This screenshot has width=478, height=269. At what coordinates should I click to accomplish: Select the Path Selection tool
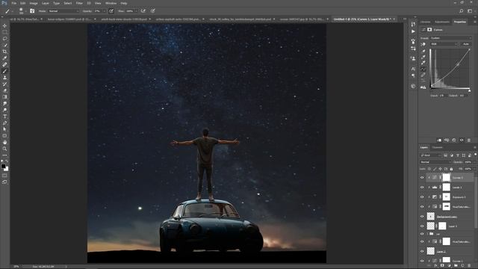(x=4, y=129)
